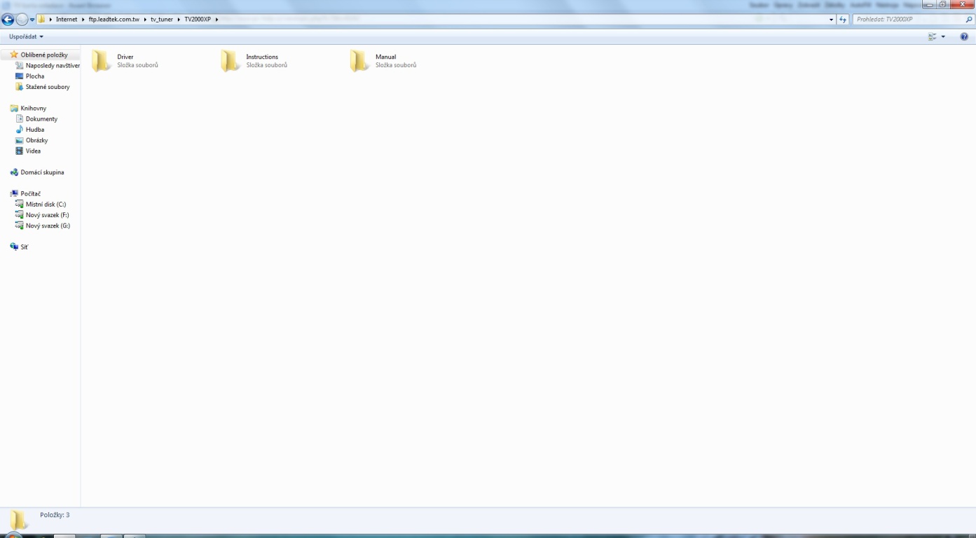Image resolution: width=976 pixels, height=538 pixels.
Task: Select the TV2000XP breadcrumb segment
Action: click(198, 19)
